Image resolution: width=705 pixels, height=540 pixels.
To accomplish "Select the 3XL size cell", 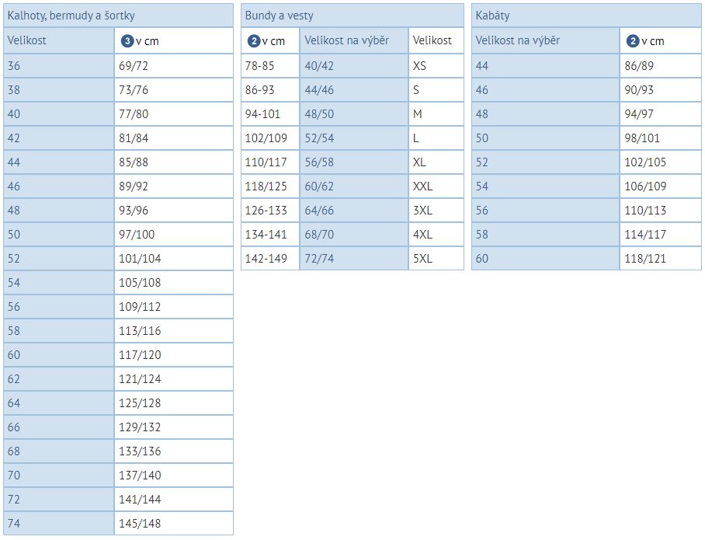I will click(436, 210).
